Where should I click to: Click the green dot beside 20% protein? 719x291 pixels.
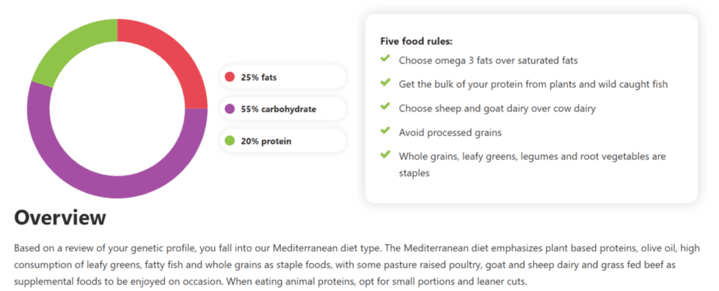tap(230, 141)
